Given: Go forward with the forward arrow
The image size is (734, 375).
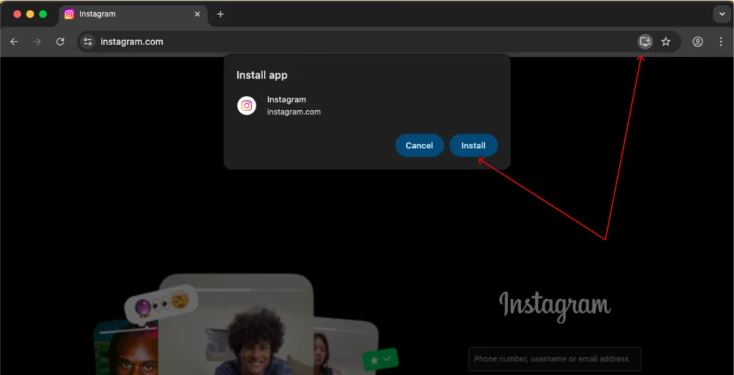Looking at the screenshot, I should (37, 42).
